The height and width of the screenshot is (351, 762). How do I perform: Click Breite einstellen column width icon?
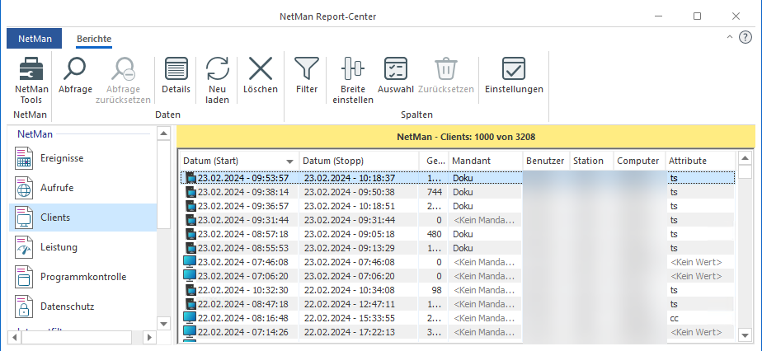tap(353, 68)
